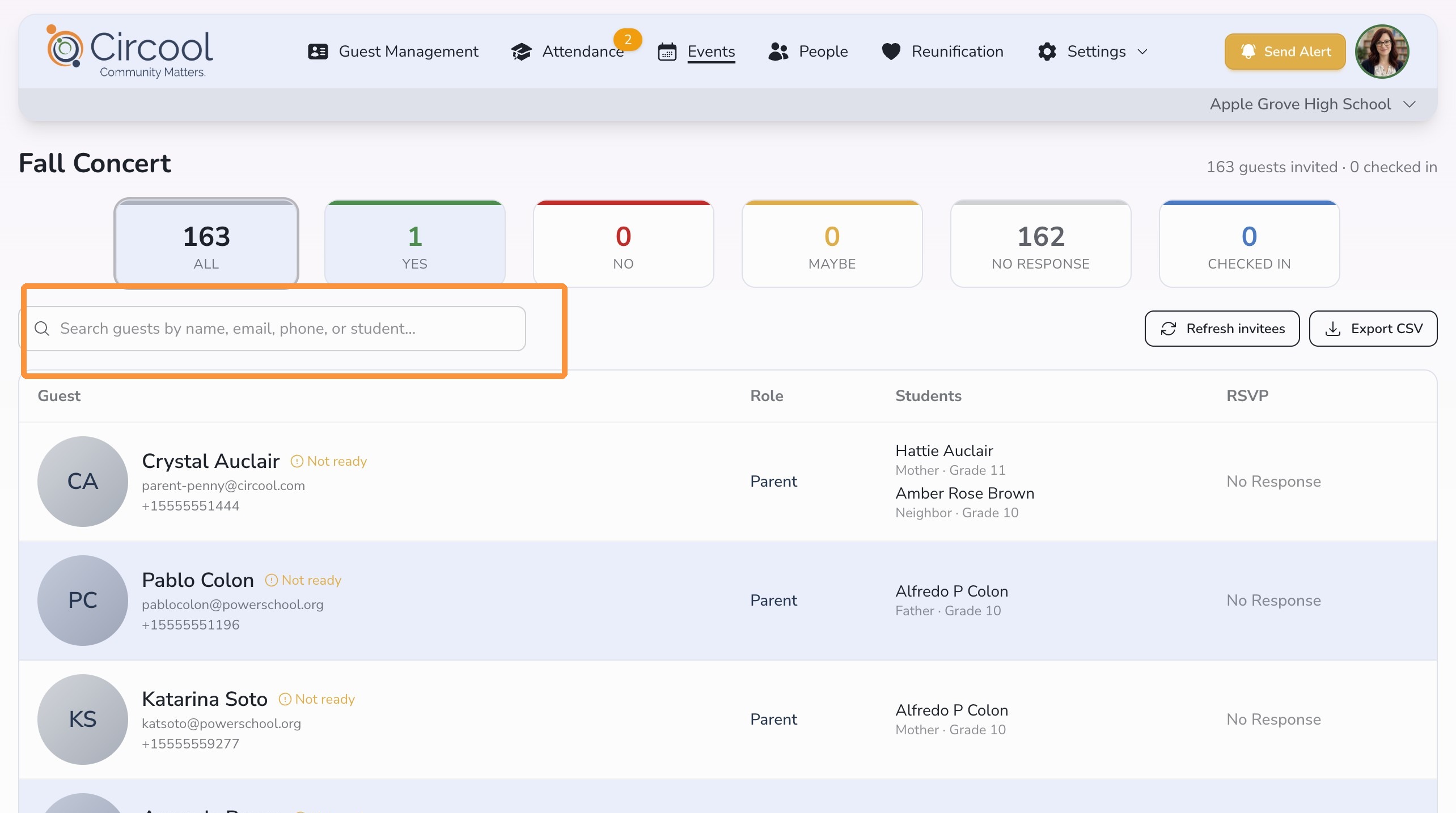
Task: Click the Events calendar icon
Action: (x=667, y=52)
